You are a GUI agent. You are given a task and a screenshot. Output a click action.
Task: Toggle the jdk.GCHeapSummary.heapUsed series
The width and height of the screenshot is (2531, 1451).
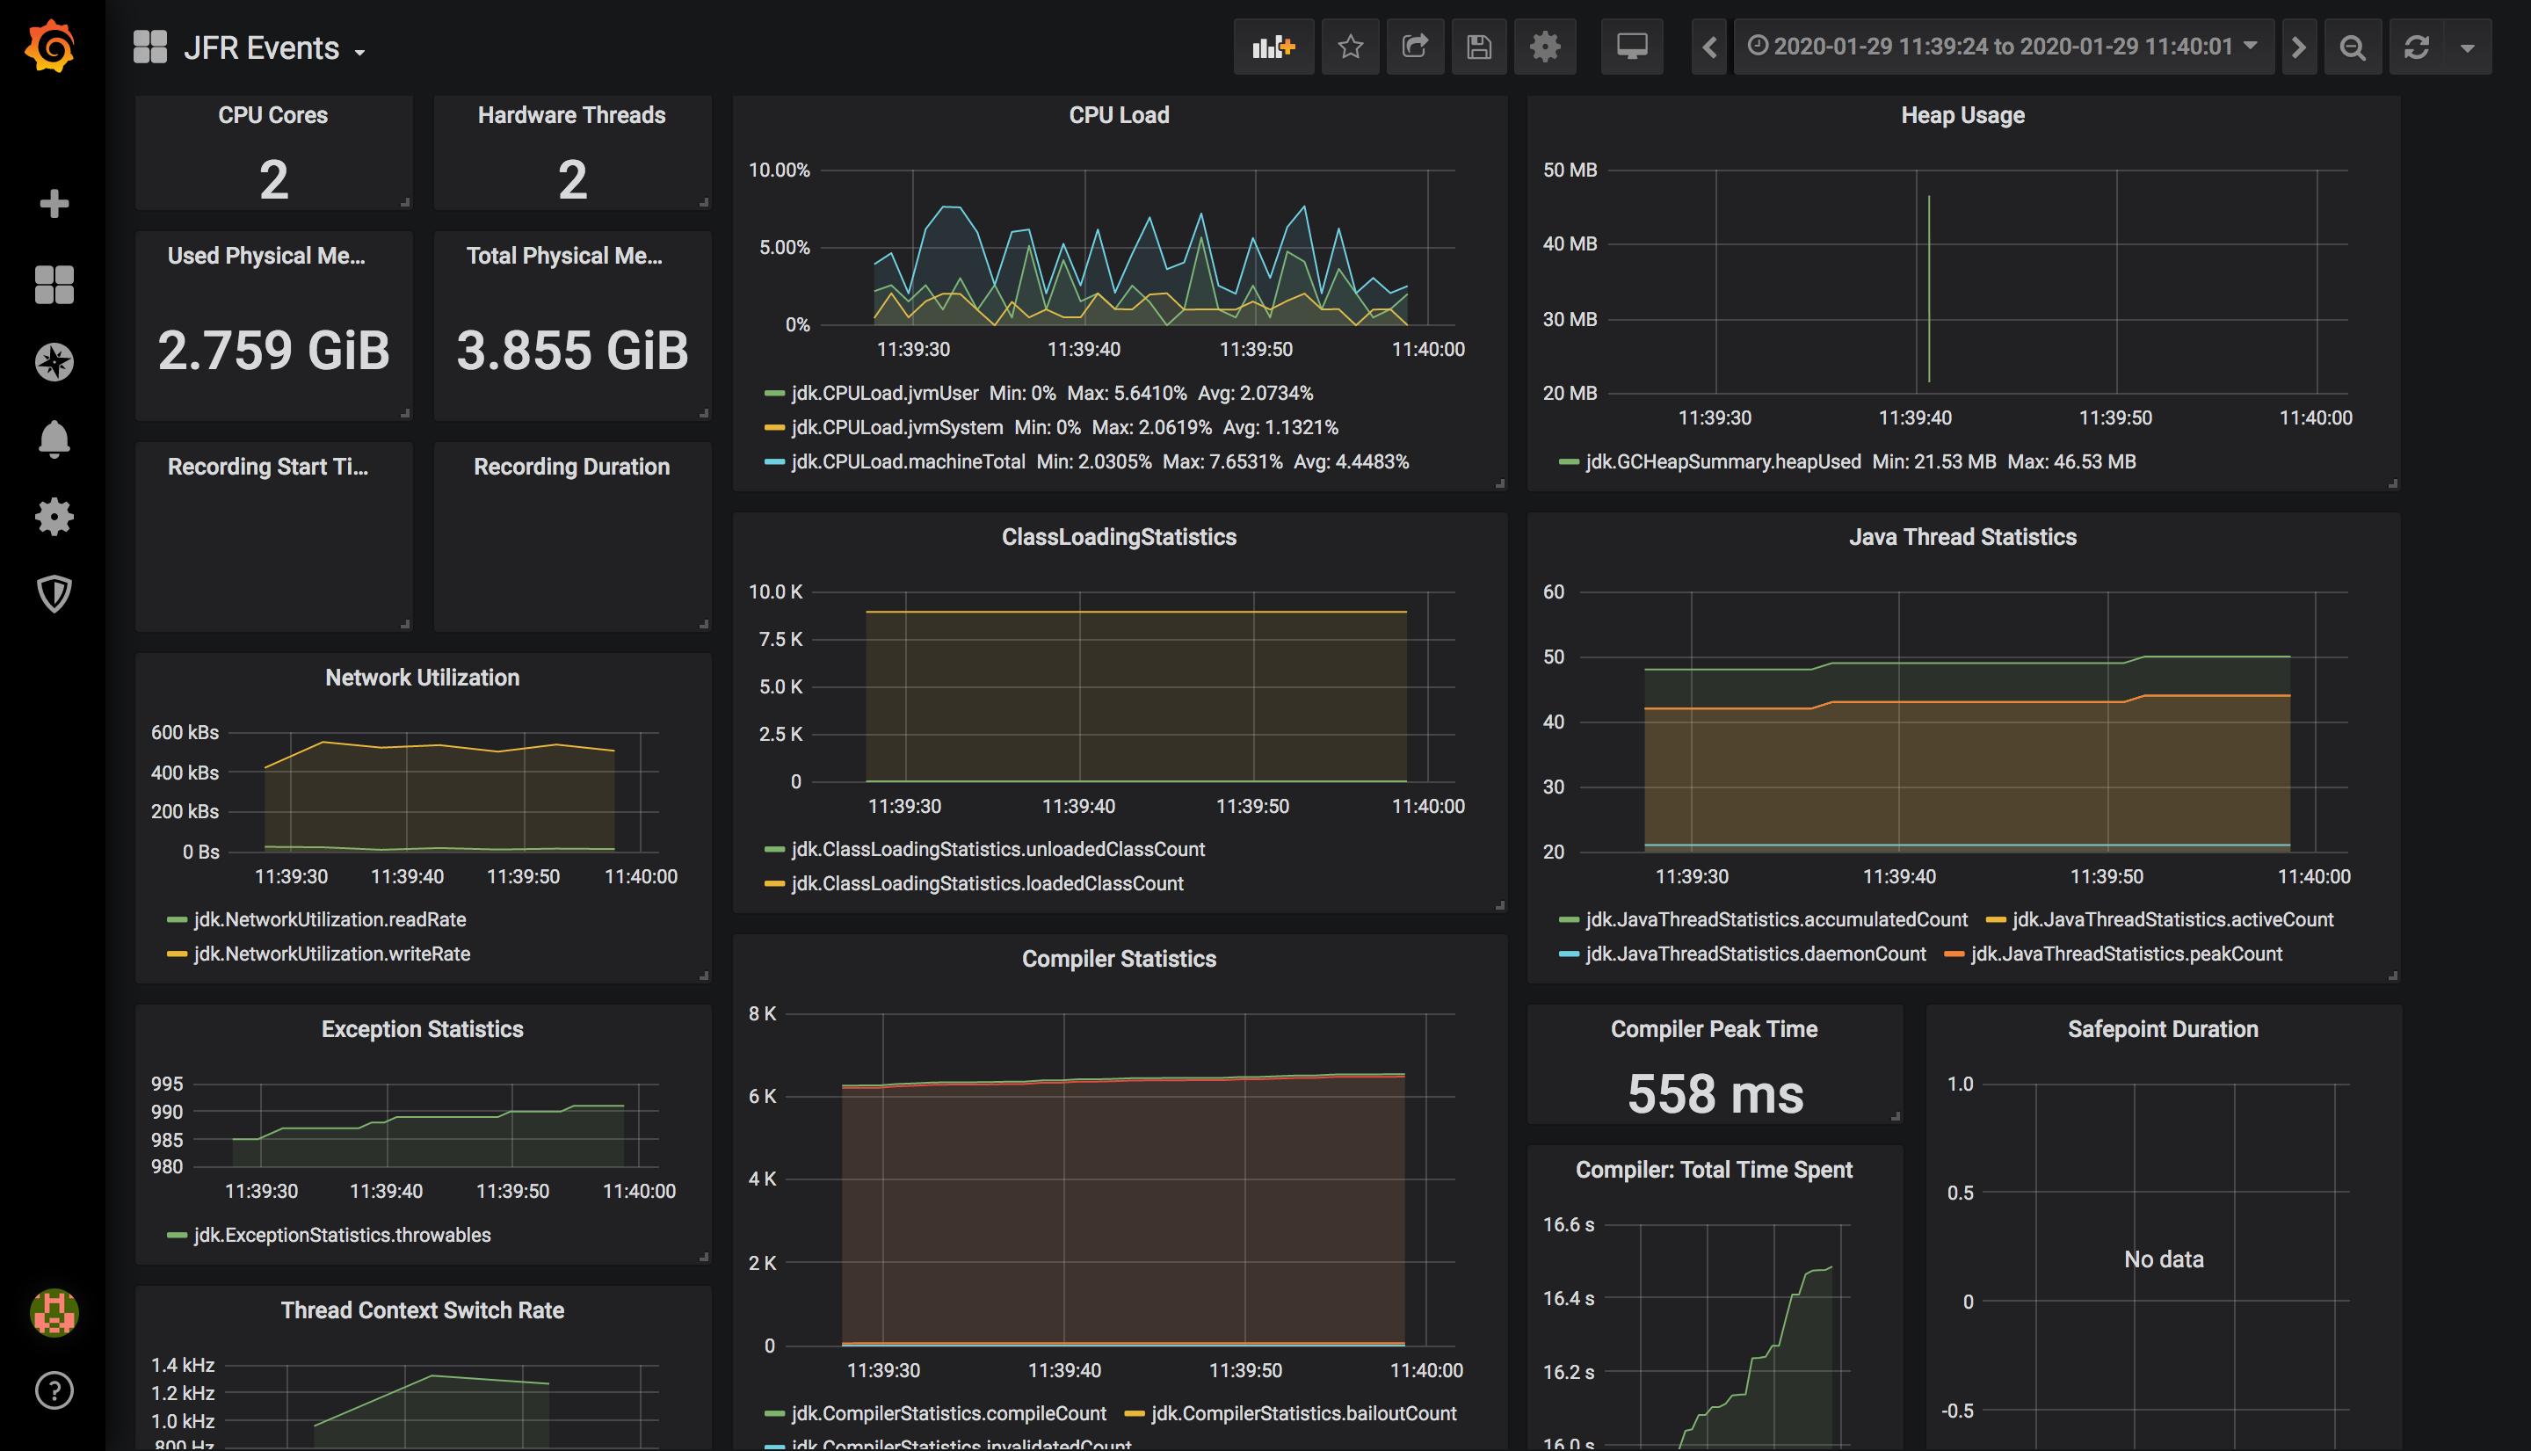point(1722,461)
